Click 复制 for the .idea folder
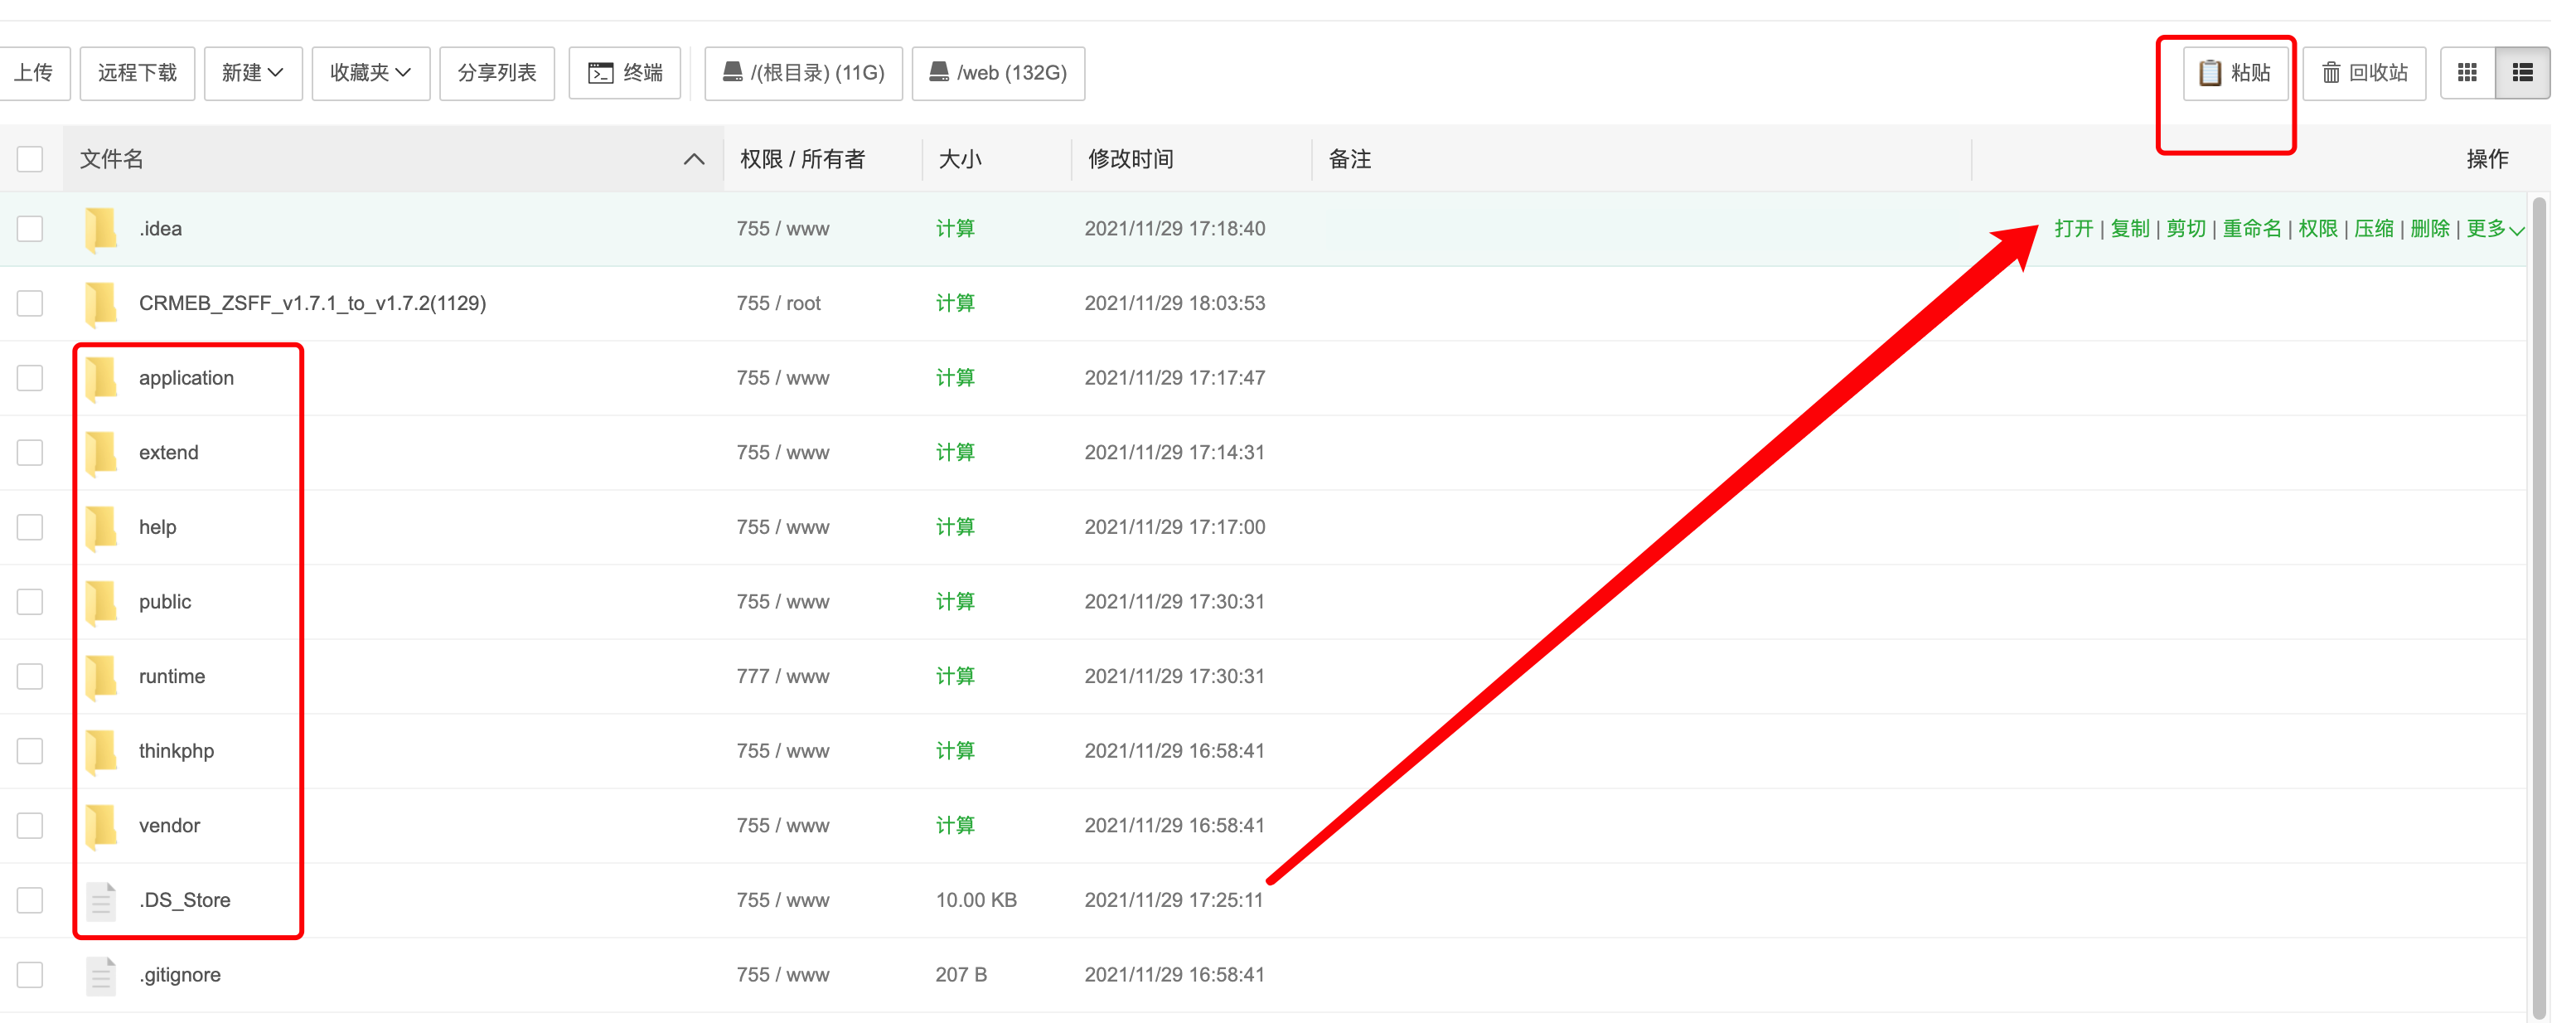The height and width of the screenshot is (1023, 2576). pyautogui.click(x=2130, y=229)
